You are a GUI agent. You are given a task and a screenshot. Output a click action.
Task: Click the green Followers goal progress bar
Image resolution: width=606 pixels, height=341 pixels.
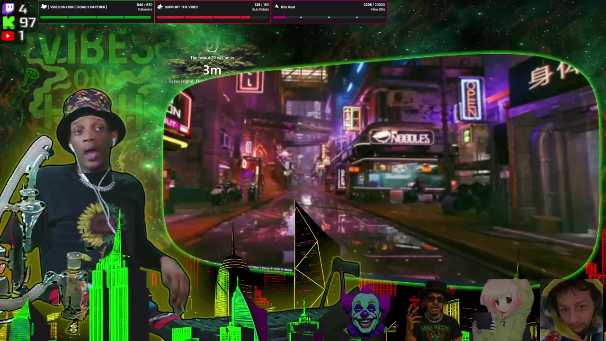(x=96, y=17)
